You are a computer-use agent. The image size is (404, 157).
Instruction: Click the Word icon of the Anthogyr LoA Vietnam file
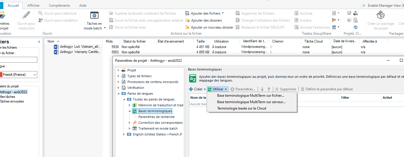click(x=56, y=47)
